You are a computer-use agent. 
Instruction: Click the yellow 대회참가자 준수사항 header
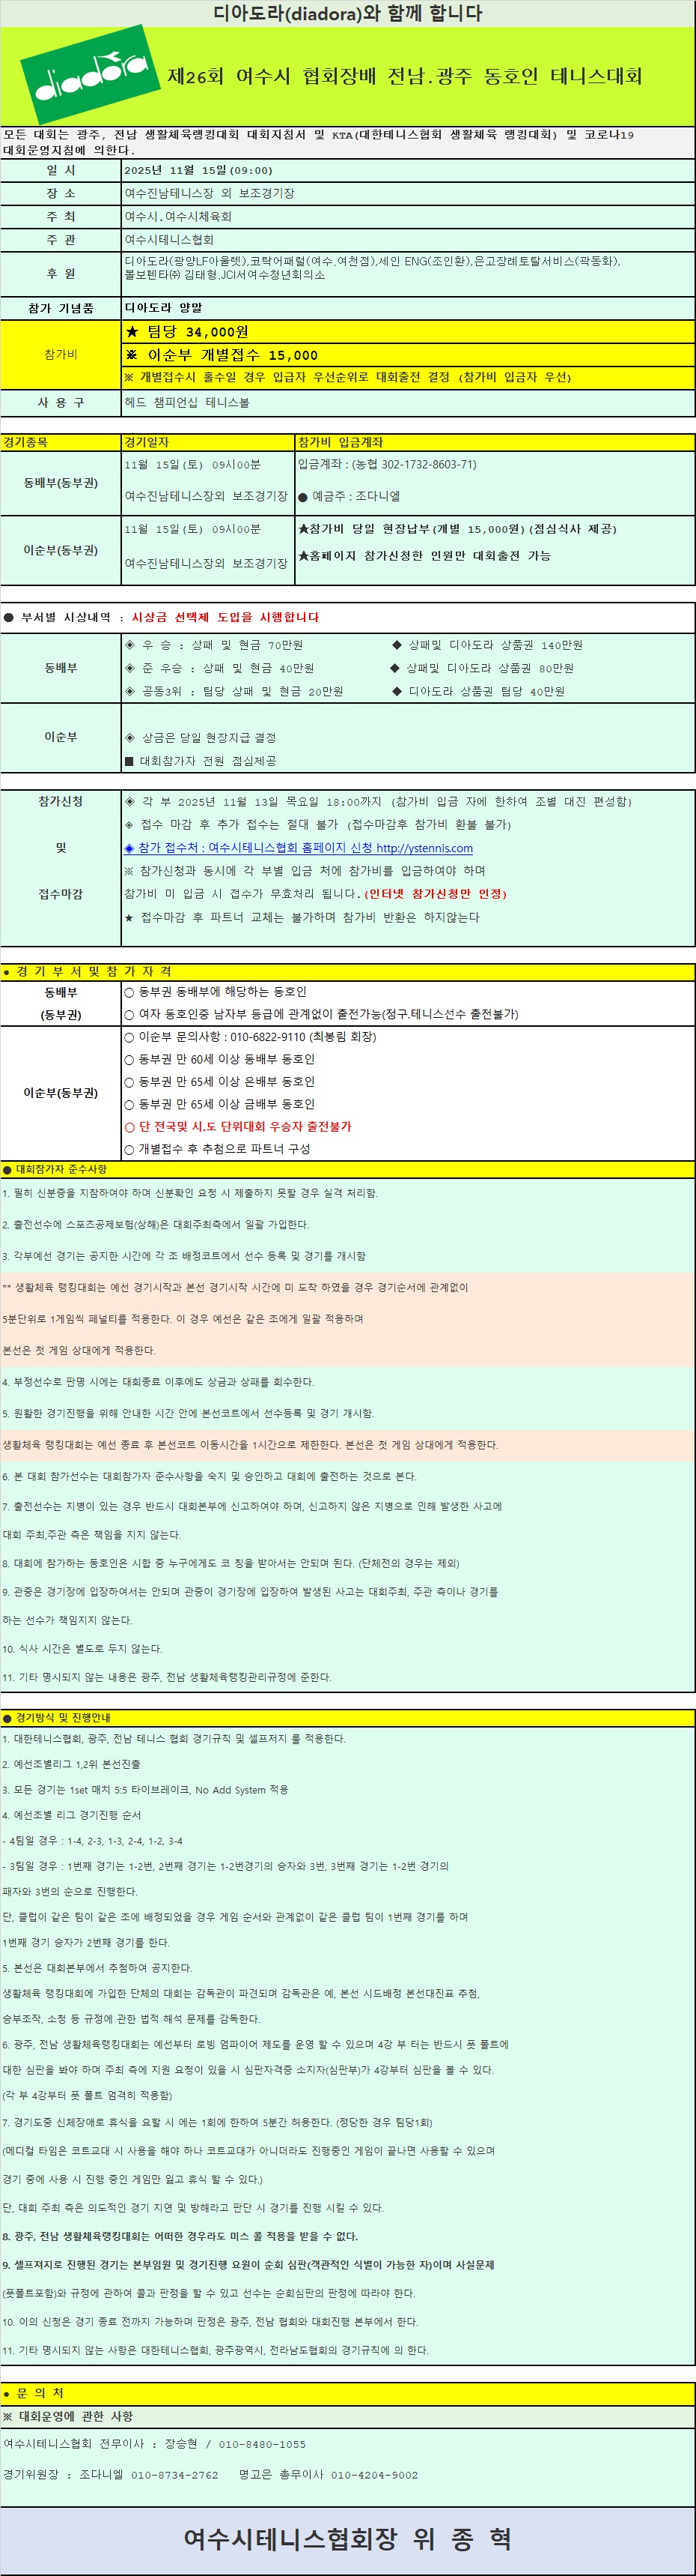60,1169
